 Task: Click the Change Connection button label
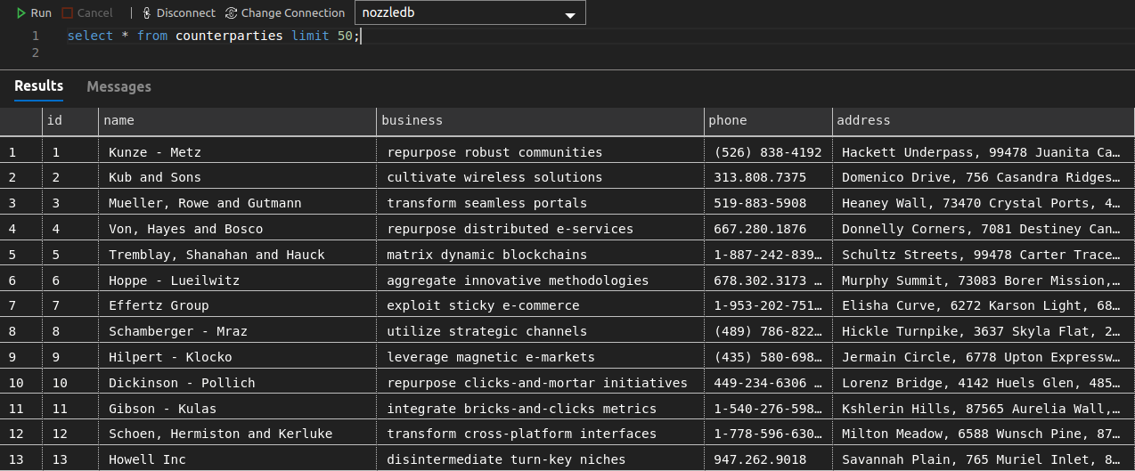click(x=292, y=13)
